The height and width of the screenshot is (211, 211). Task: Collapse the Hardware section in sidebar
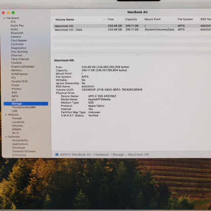click(4, 18)
